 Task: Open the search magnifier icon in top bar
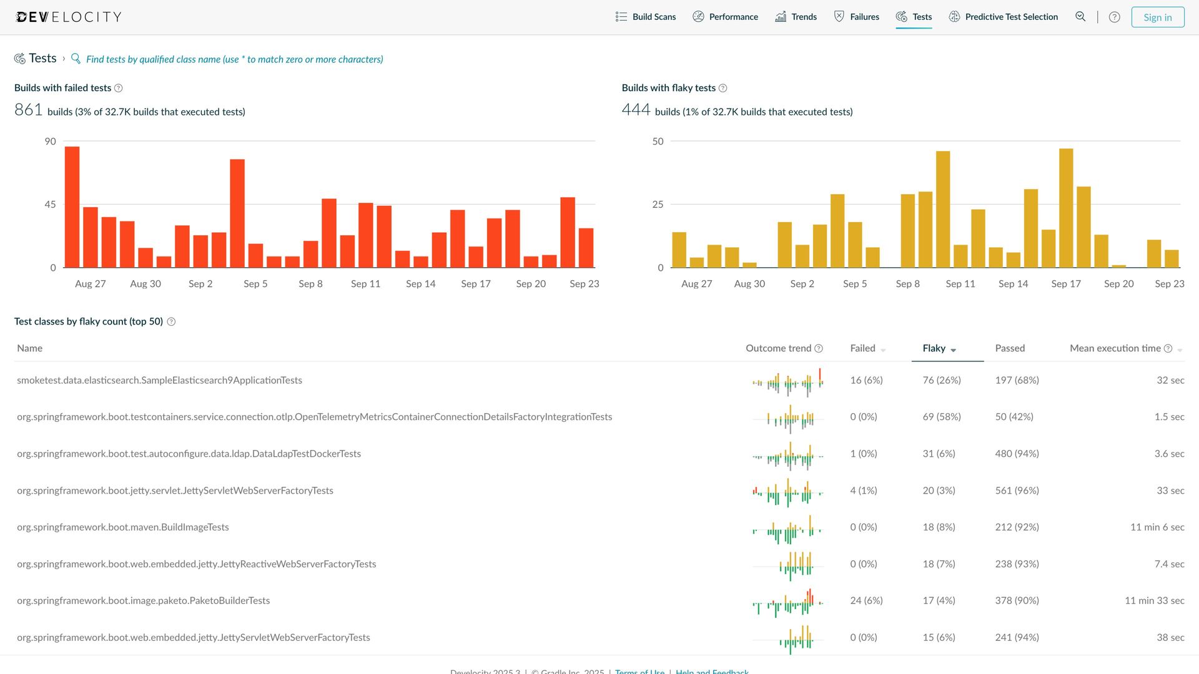[1080, 17]
